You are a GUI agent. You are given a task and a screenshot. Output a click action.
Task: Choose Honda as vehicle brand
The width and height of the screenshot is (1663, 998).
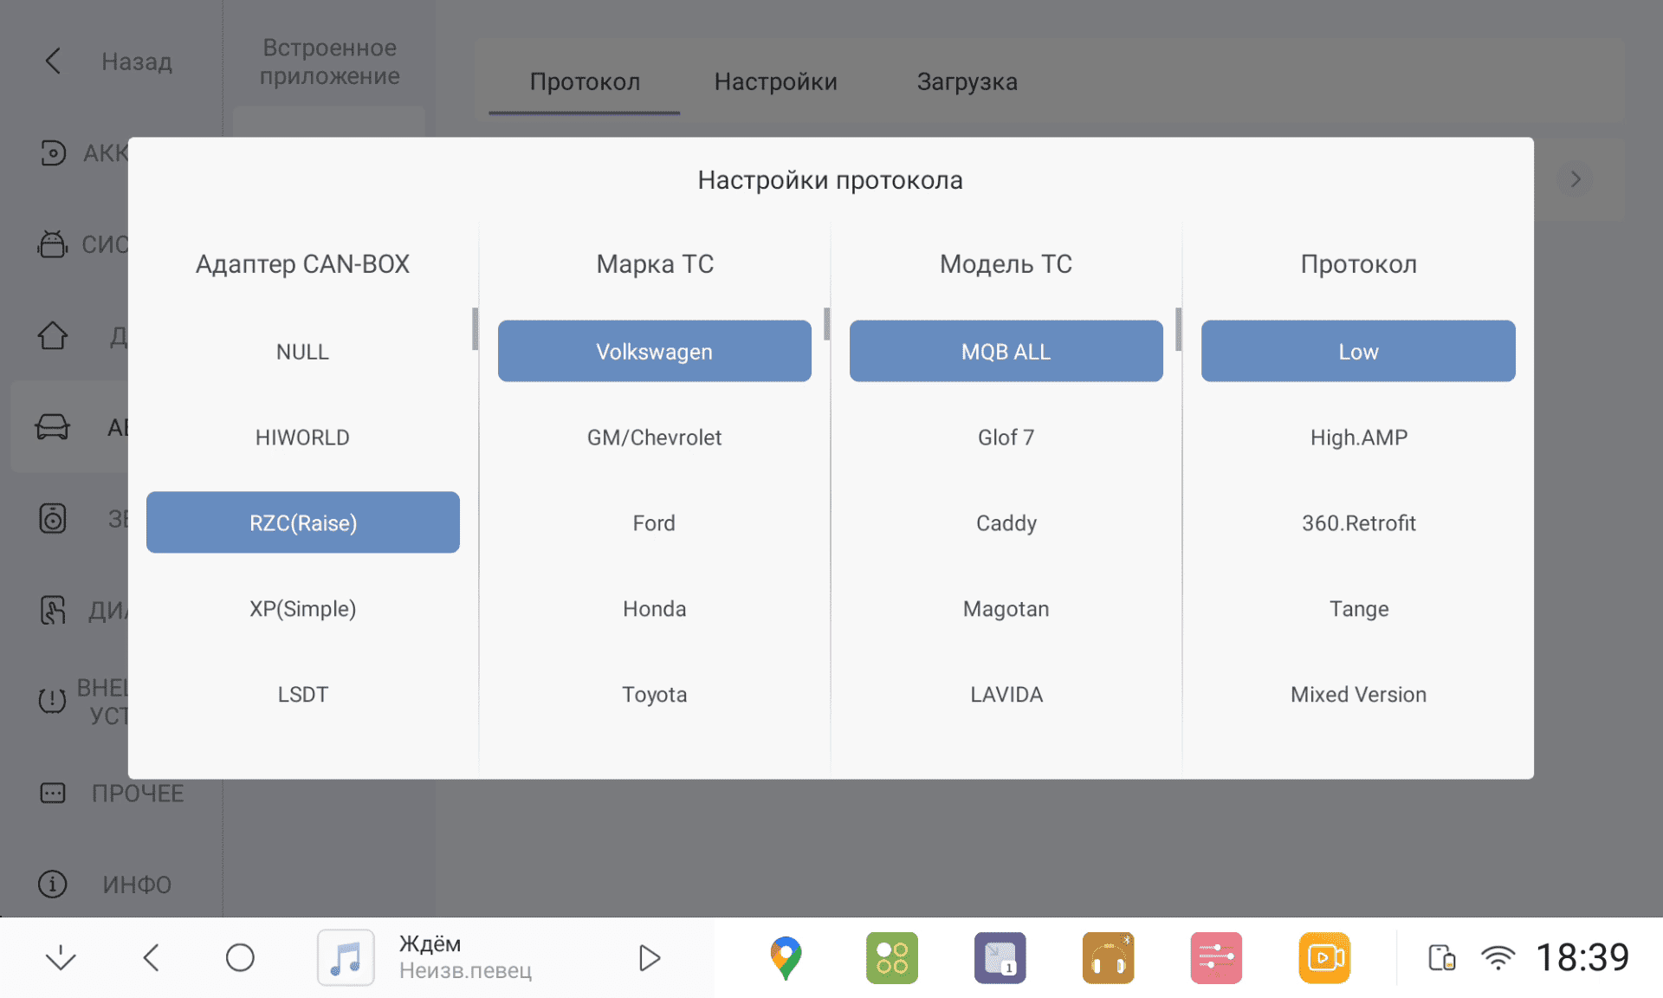(654, 608)
